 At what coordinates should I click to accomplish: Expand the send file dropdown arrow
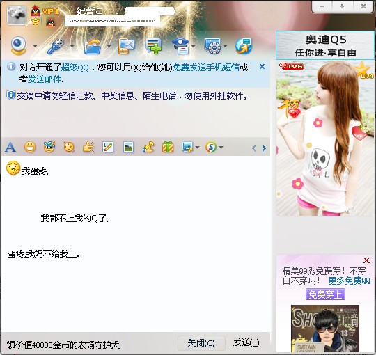pos(109,45)
